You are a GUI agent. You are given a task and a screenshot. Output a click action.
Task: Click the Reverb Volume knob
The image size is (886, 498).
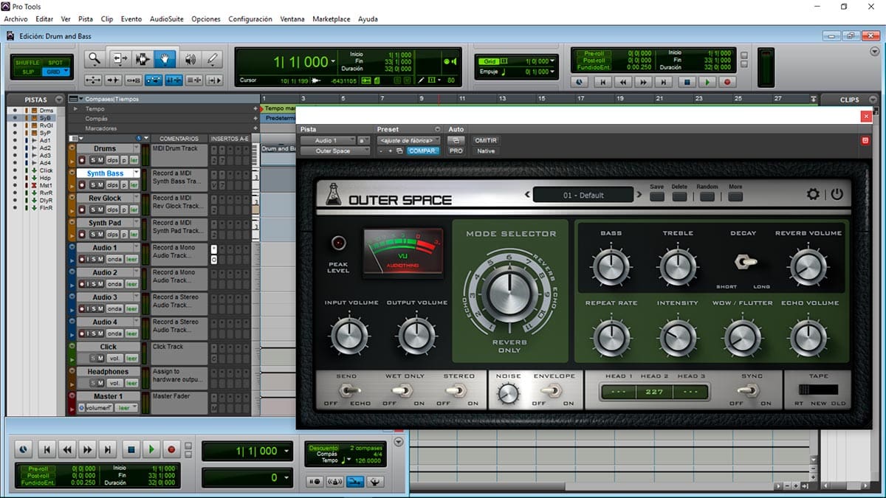pyautogui.click(x=808, y=265)
